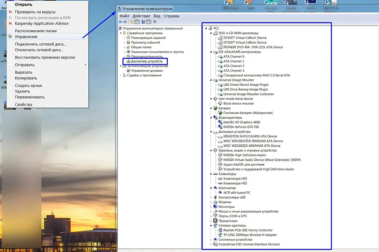379x252 pixels.
Task: Click the scan for hardware changes icon
Action: point(155,22)
